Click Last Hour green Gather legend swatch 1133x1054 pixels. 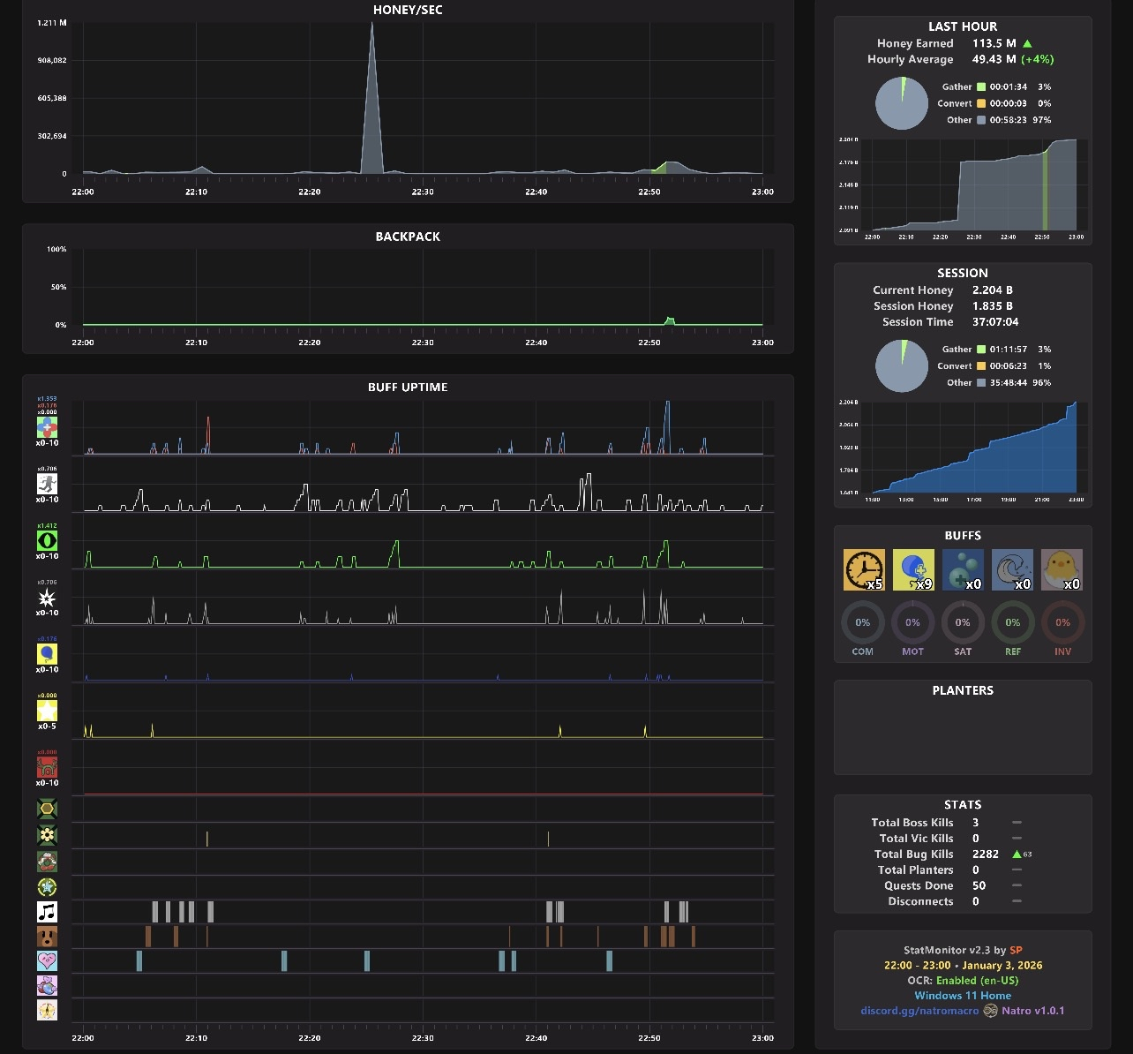(981, 87)
